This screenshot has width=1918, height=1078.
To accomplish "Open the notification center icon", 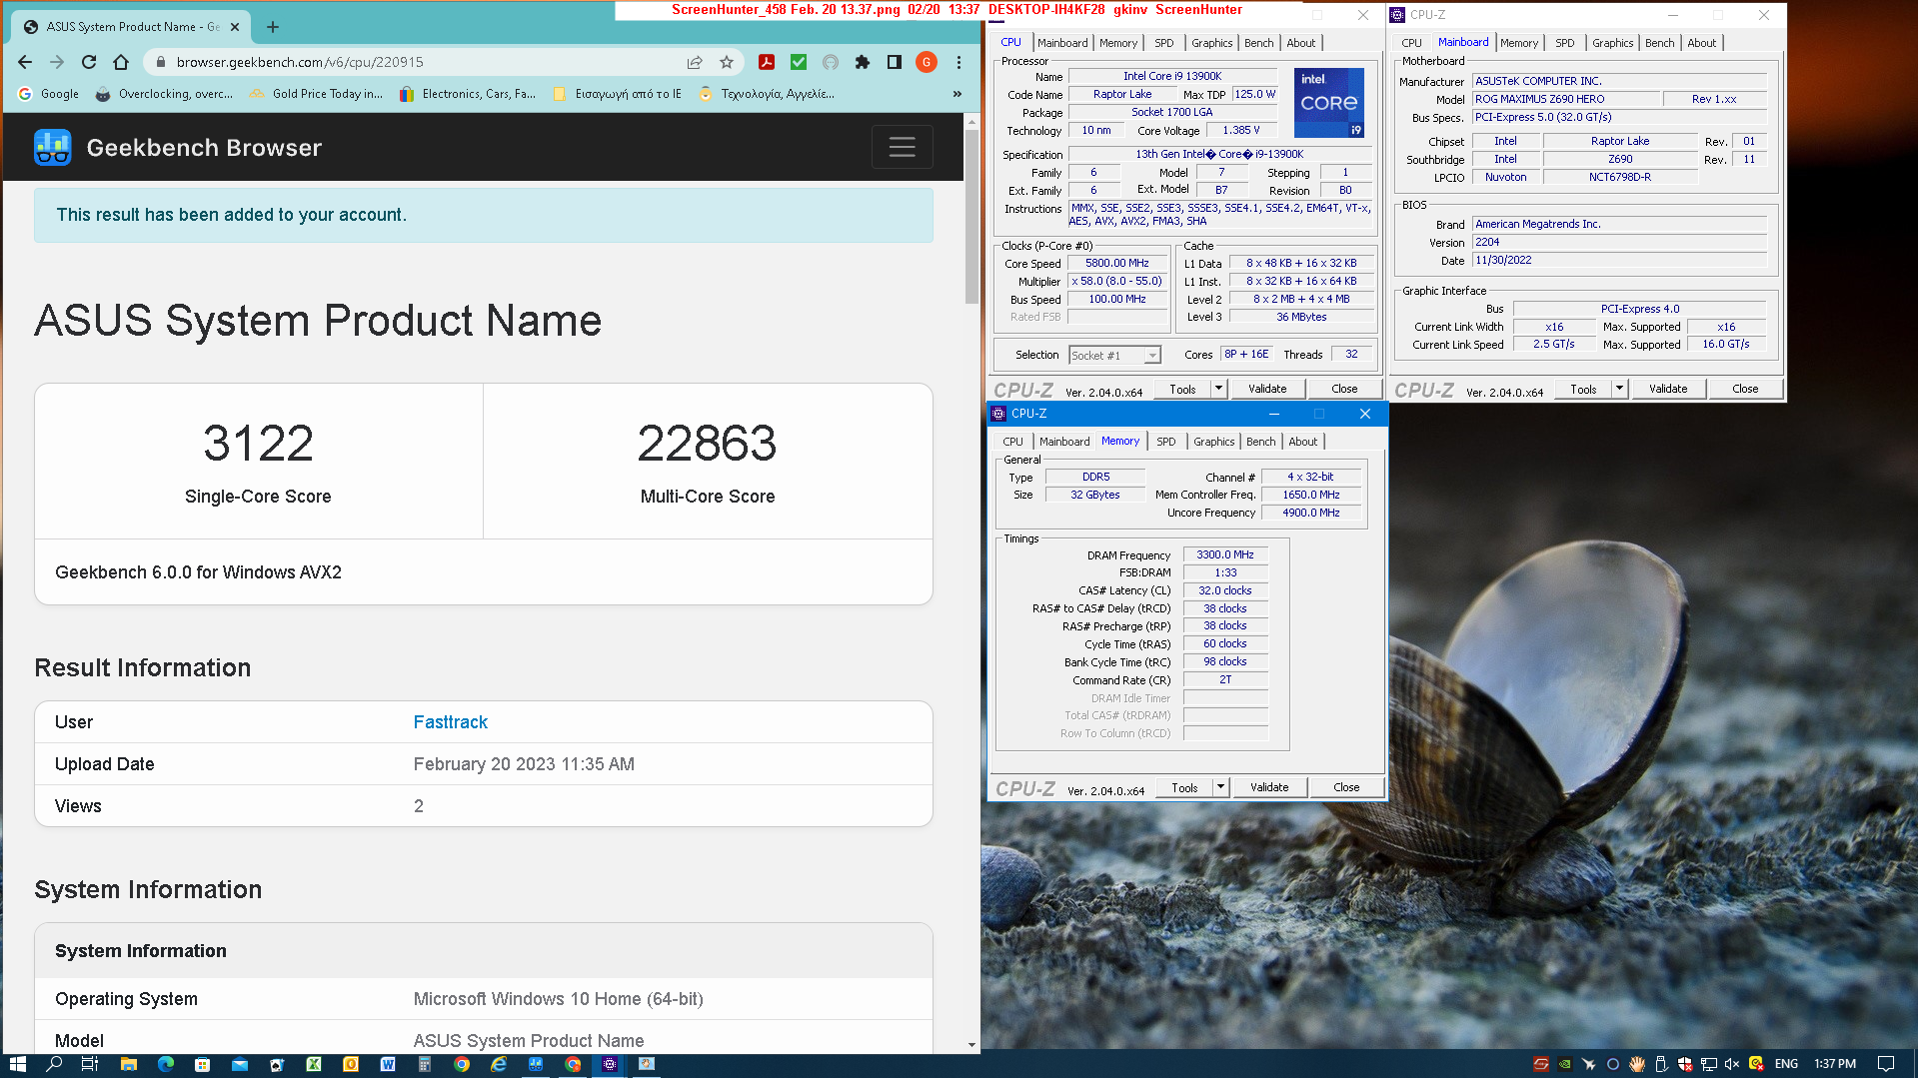I will pos(1886,1064).
